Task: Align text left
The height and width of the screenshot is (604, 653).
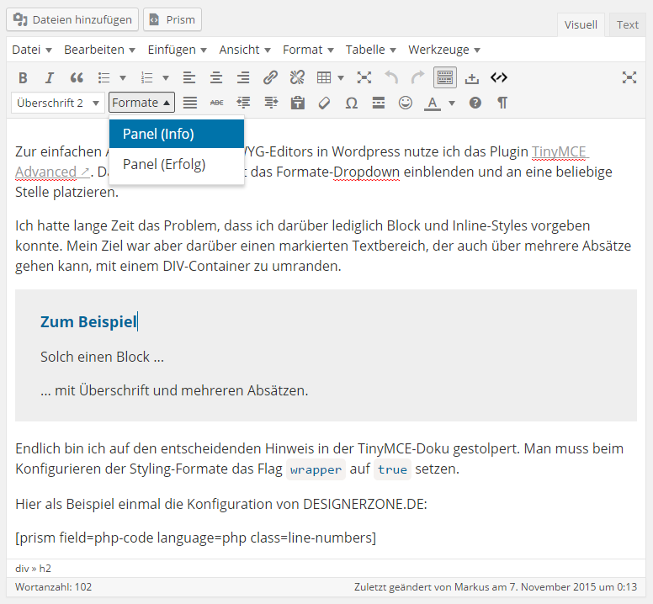Action: coord(189,78)
